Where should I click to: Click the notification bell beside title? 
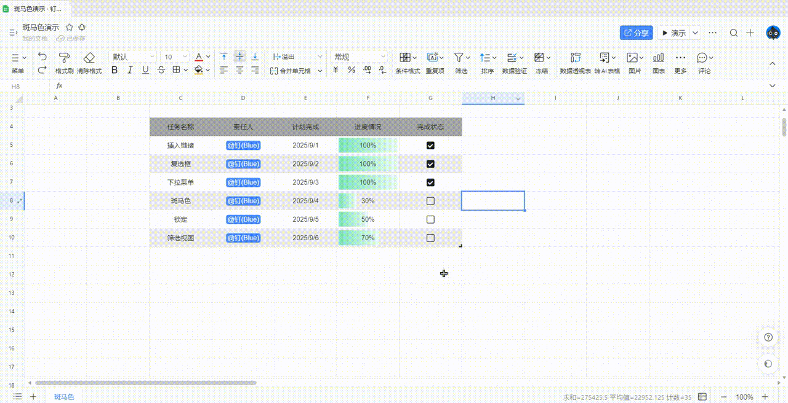point(82,28)
